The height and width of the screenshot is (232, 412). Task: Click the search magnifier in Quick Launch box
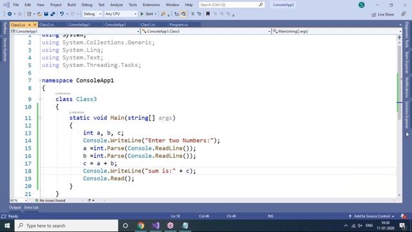click(261, 5)
